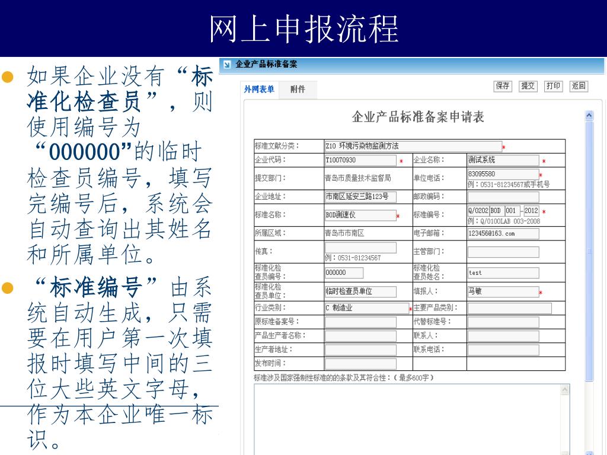Click the 2012 year field in 标准编号
This screenshot has width=607, height=455.
tap(531, 211)
